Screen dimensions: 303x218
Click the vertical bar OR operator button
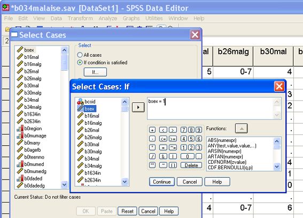(173, 156)
